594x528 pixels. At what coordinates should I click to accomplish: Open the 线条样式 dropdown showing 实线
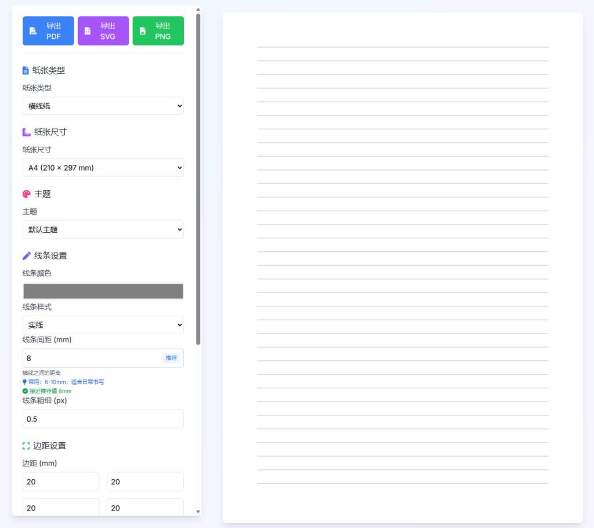point(103,325)
